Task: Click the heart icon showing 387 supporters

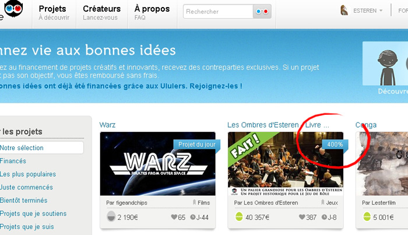Action: [x=301, y=217]
